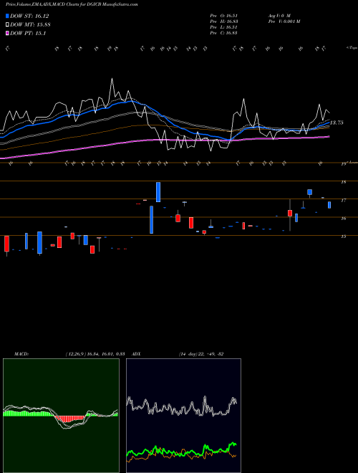Click the 'Avg V: 0 M' volume text
The height and width of the screenshot is (473, 358).
coord(279,16)
